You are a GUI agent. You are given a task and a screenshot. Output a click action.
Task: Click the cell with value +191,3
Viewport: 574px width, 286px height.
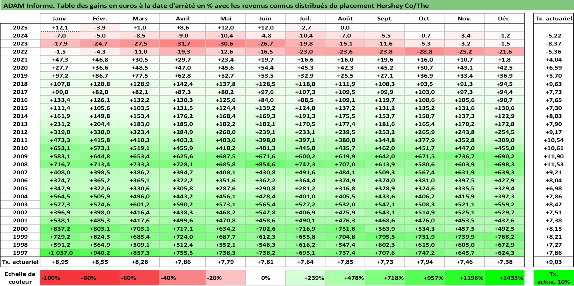point(305,116)
